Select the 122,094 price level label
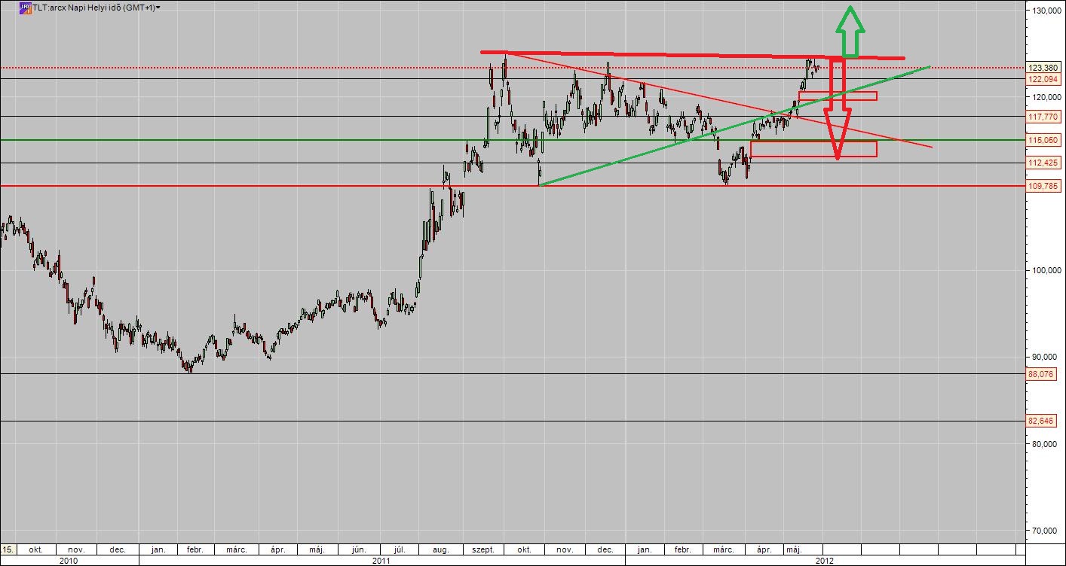 click(1043, 79)
